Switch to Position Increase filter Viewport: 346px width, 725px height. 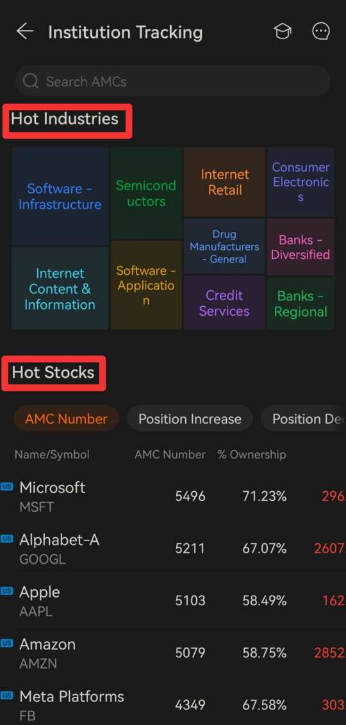[190, 419]
